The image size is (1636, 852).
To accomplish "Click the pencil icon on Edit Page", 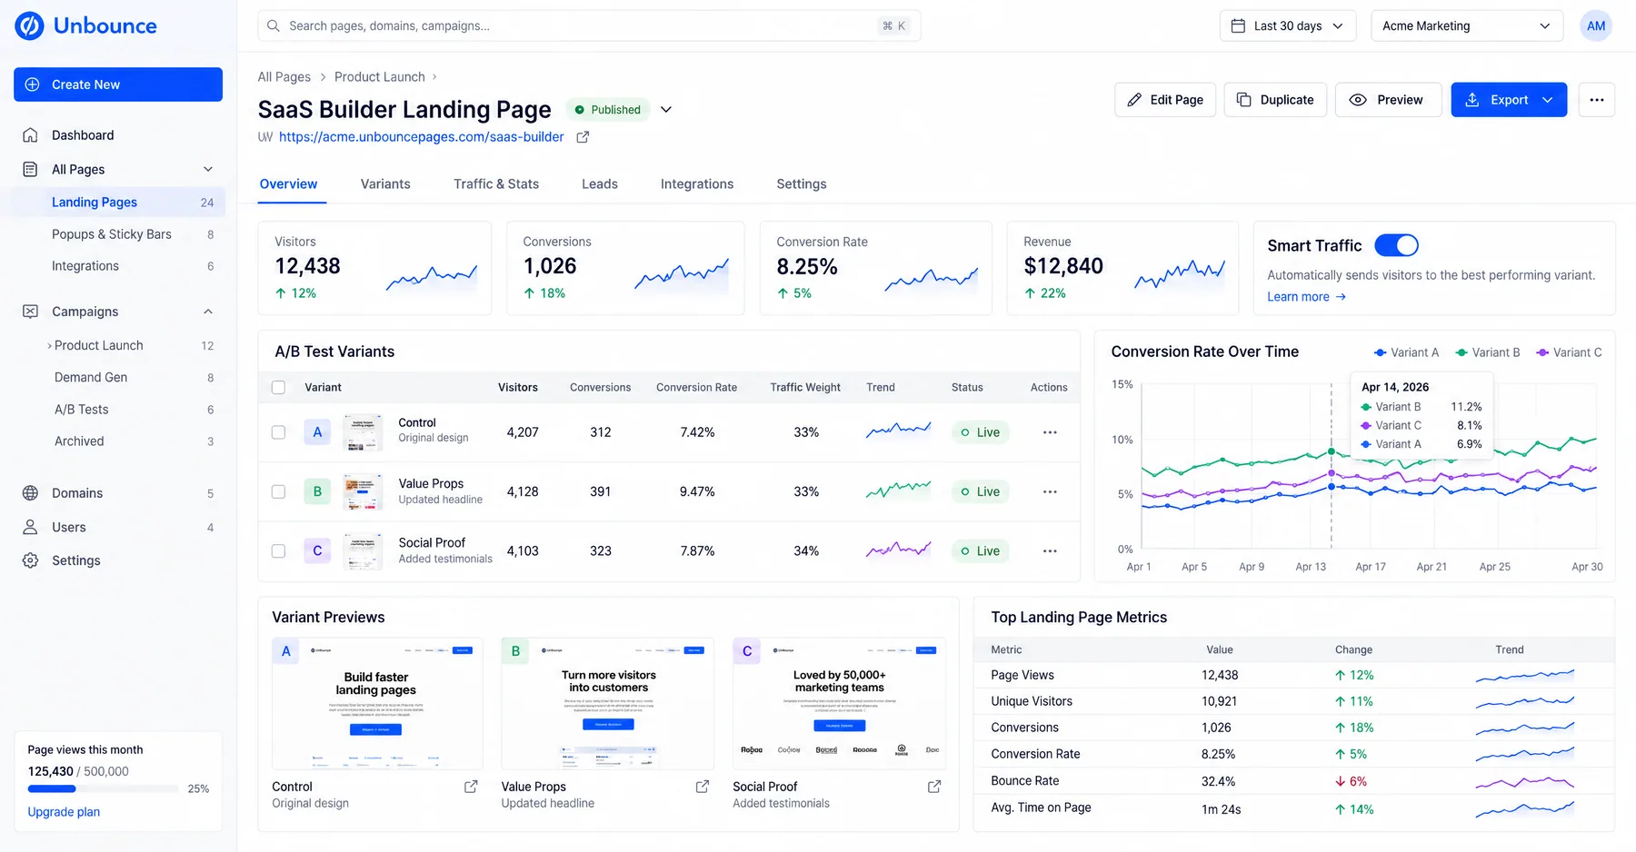I will pos(1134,100).
